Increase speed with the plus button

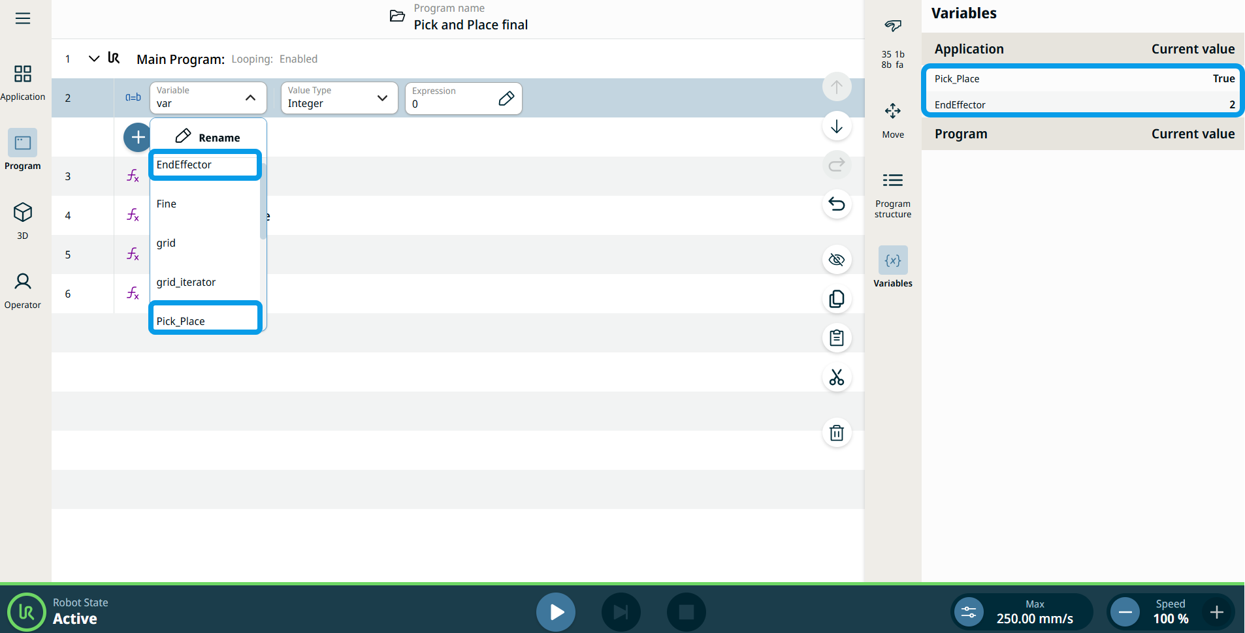tap(1216, 612)
